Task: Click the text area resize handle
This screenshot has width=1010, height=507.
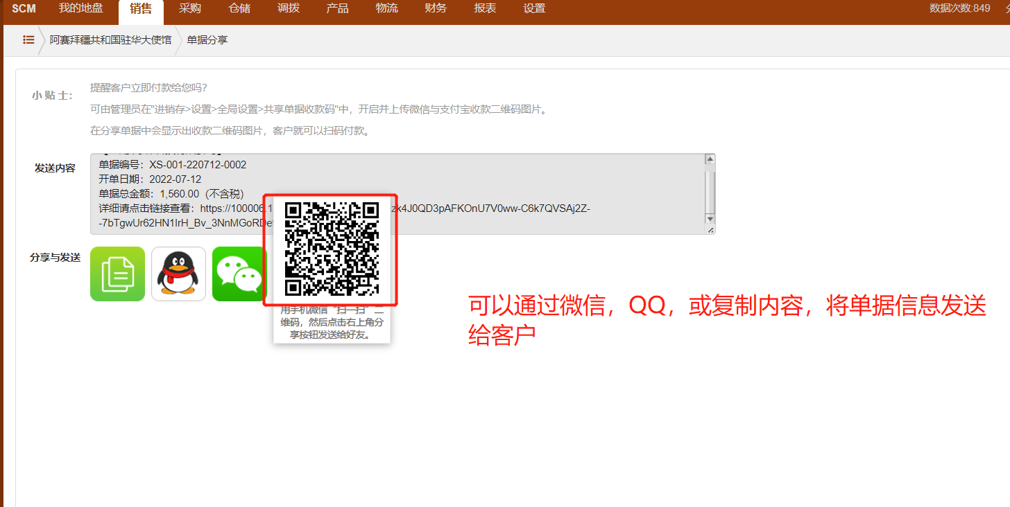Action: click(710, 229)
